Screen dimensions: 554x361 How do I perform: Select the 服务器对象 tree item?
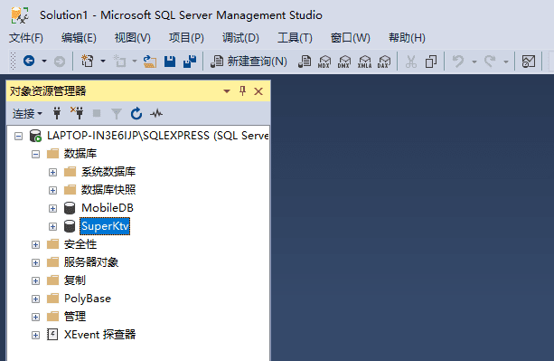[91, 262]
